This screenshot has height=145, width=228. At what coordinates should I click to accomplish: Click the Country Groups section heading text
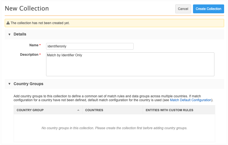(x=28, y=84)
